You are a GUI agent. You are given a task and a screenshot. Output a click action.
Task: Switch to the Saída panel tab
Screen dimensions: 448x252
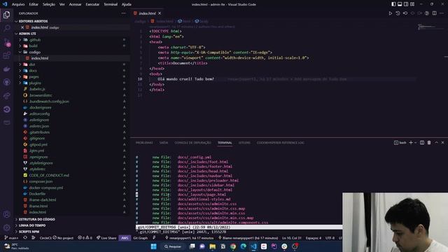(164, 143)
